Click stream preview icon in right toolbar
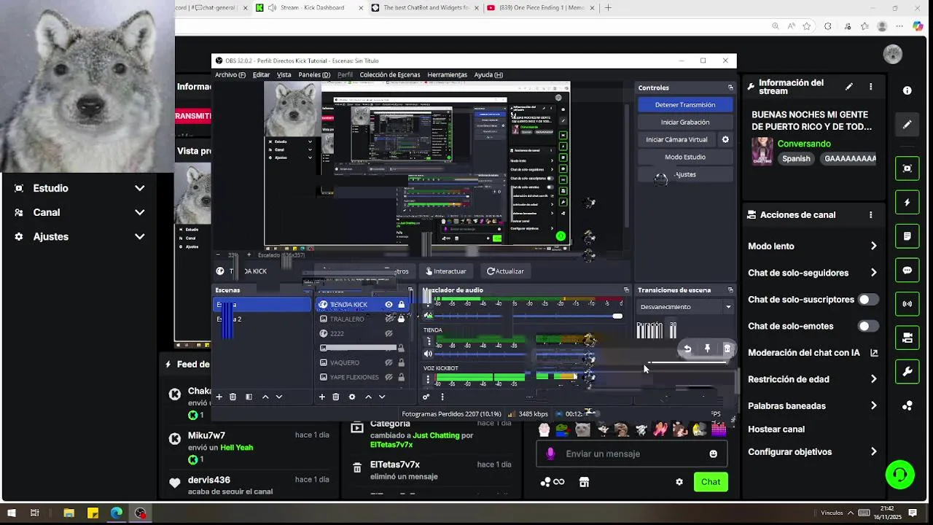Image resolution: width=933 pixels, height=525 pixels. point(907,168)
